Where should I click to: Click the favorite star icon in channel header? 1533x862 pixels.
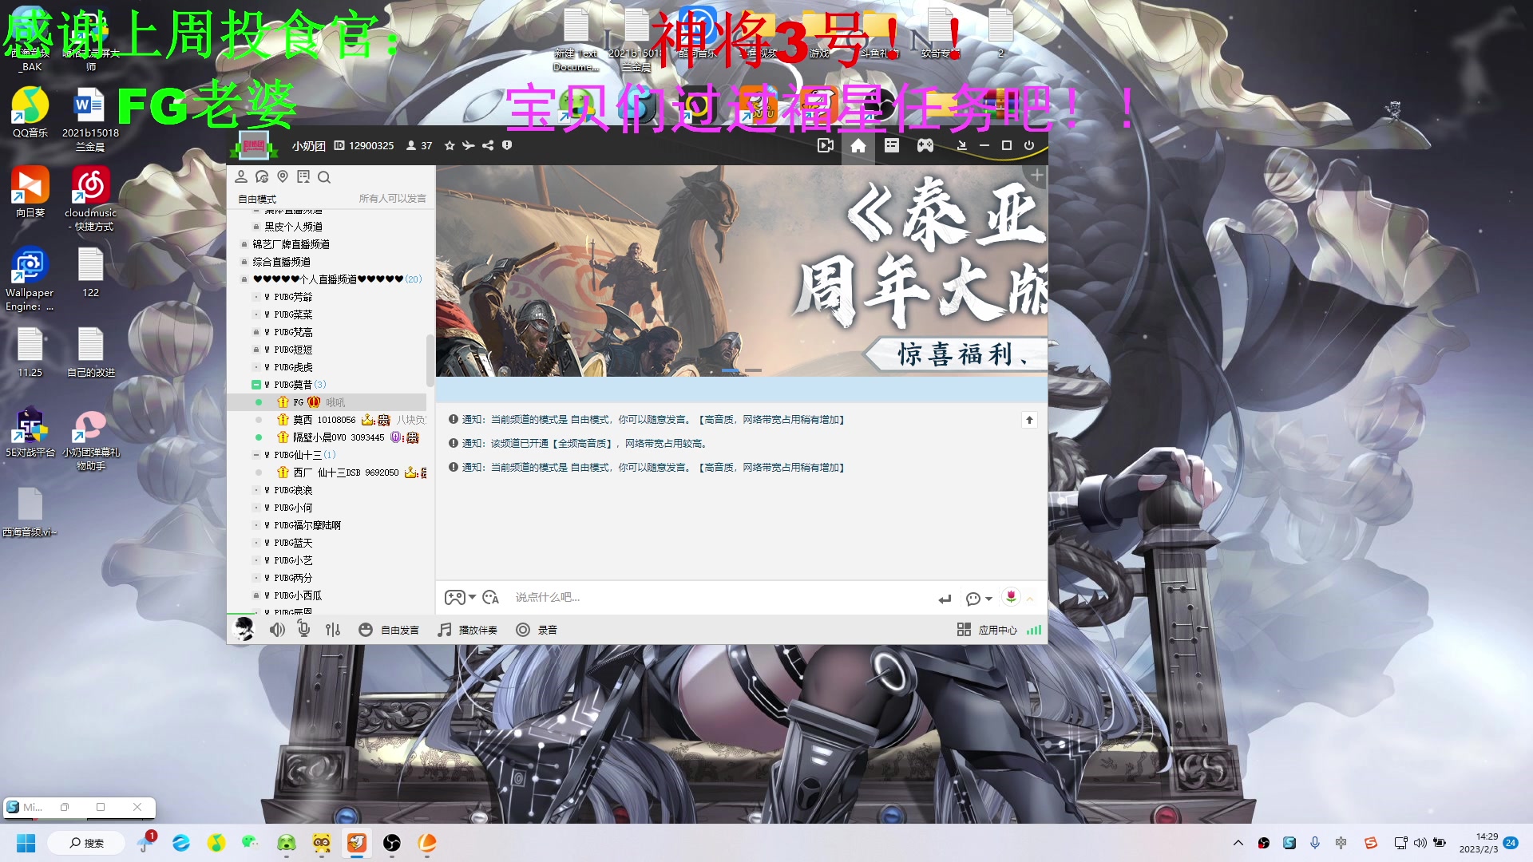450,145
